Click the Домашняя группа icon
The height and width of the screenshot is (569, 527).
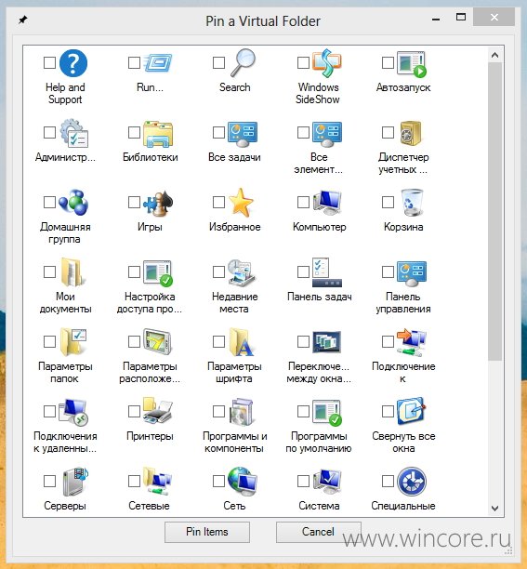tap(73, 202)
